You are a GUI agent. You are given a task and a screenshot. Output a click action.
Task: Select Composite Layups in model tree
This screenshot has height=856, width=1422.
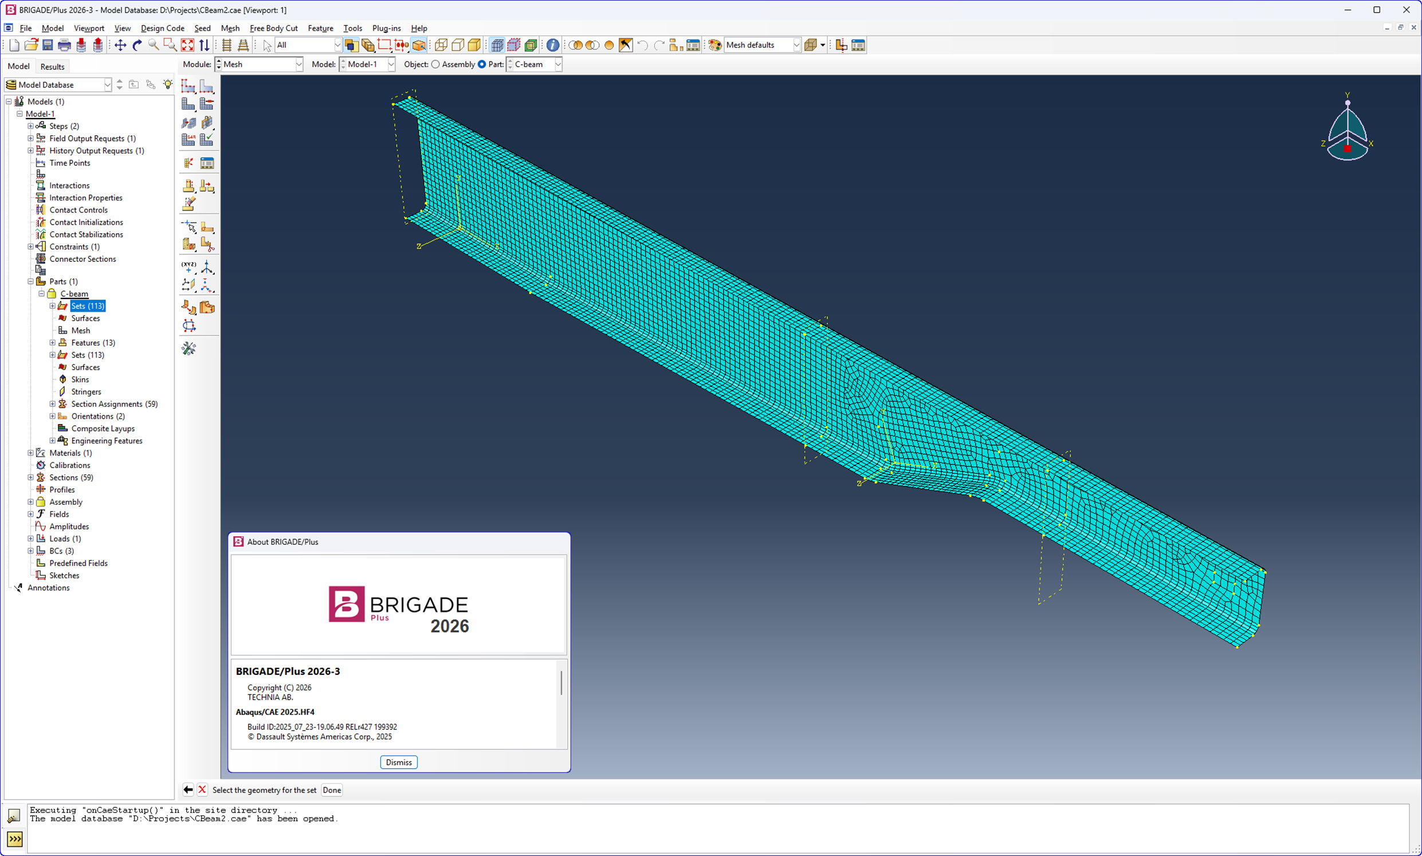click(x=103, y=429)
